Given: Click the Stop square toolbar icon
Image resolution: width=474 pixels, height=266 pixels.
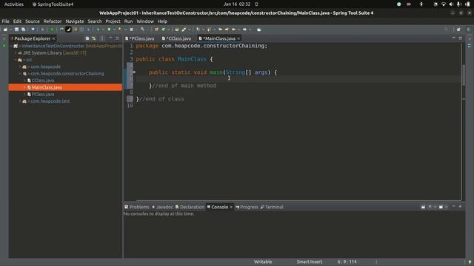Looking at the screenshot, I should tap(132, 30).
